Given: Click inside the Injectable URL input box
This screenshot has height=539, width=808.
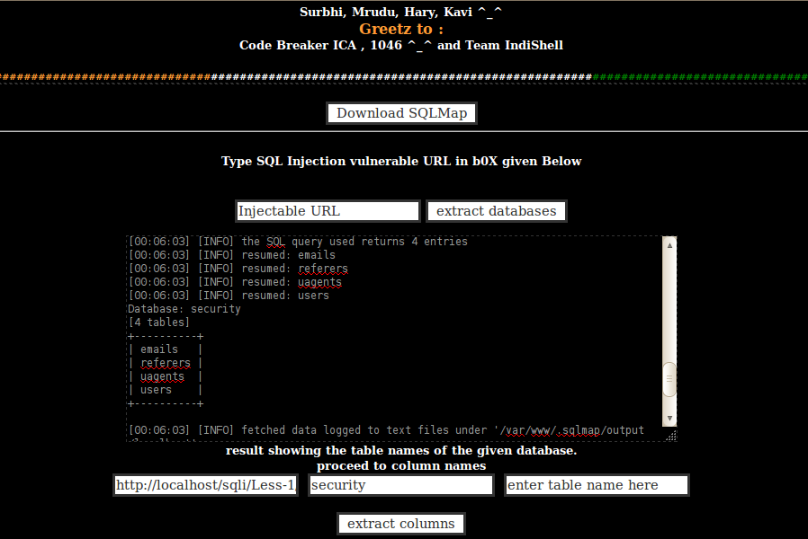Looking at the screenshot, I should click(328, 210).
